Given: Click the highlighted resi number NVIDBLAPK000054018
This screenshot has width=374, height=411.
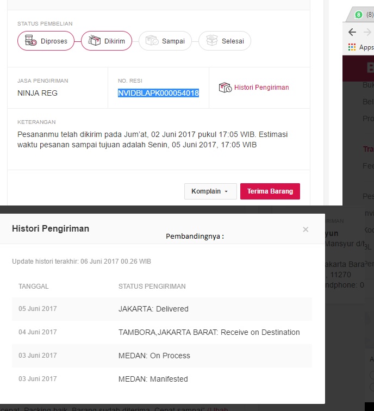Looking at the screenshot, I should pyautogui.click(x=158, y=93).
